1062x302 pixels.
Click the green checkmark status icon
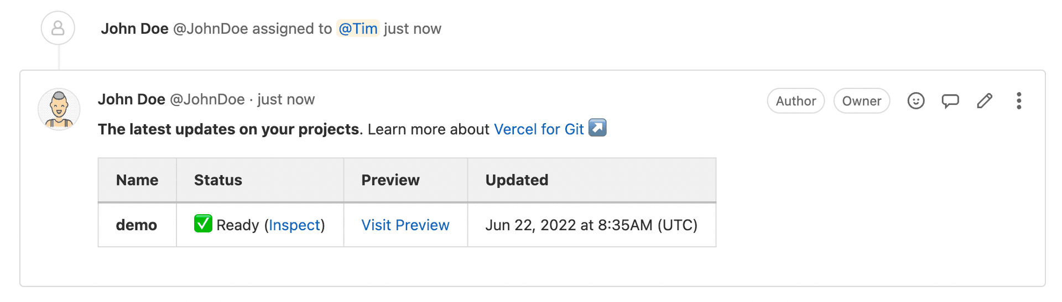pos(203,224)
